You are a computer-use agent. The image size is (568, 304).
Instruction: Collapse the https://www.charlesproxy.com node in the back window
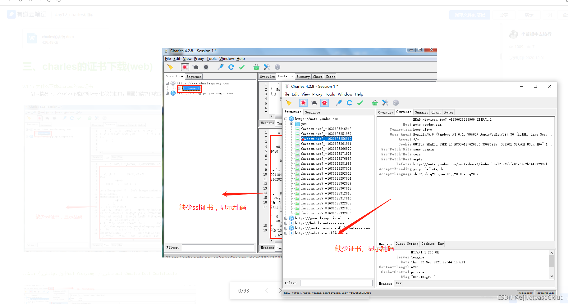point(167,83)
